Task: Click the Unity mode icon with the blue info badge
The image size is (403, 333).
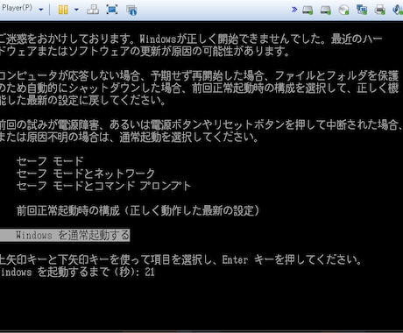Action: pos(131,11)
